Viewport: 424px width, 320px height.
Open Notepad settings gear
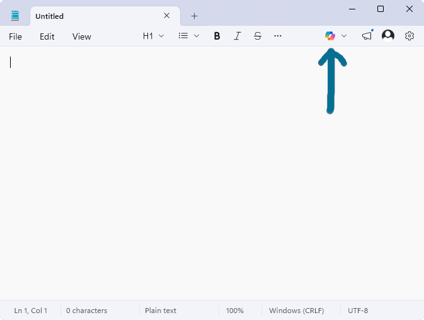[410, 36]
